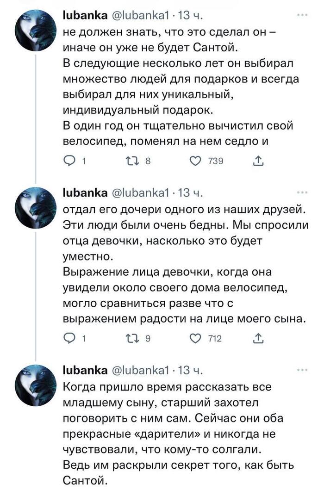324x490 pixels.
Task: Reply to the tweet ending with 'седло и'
Action: (x=70, y=161)
